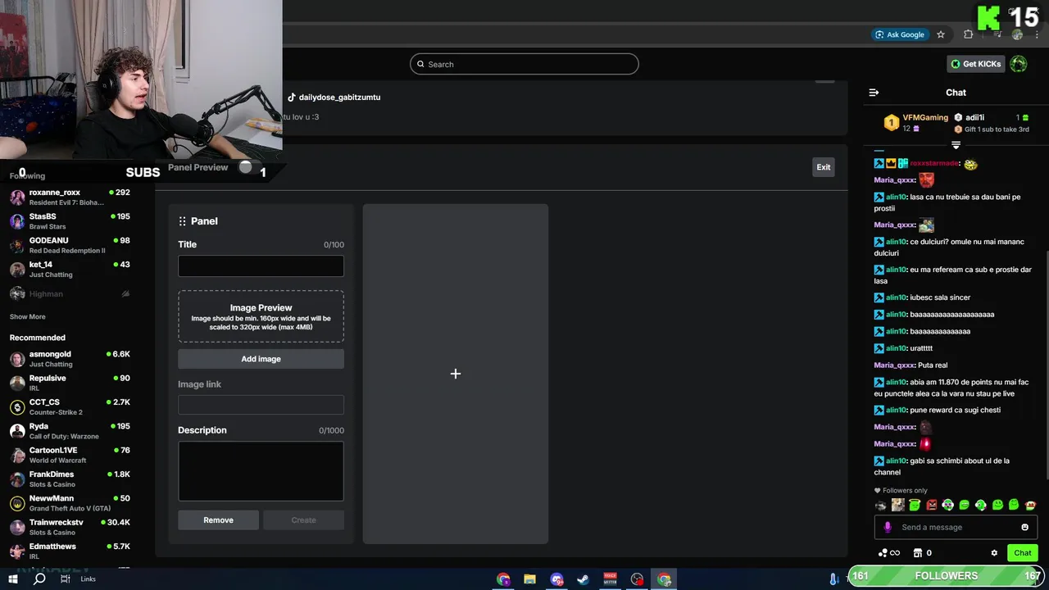Open asmongold recommended channel
This screenshot has width=1049, height=590.
click(x=70, y=359)
